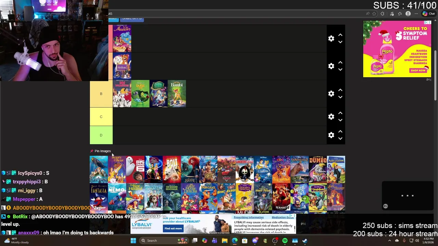Move the Aristocats tier row up

coord(340,63)
